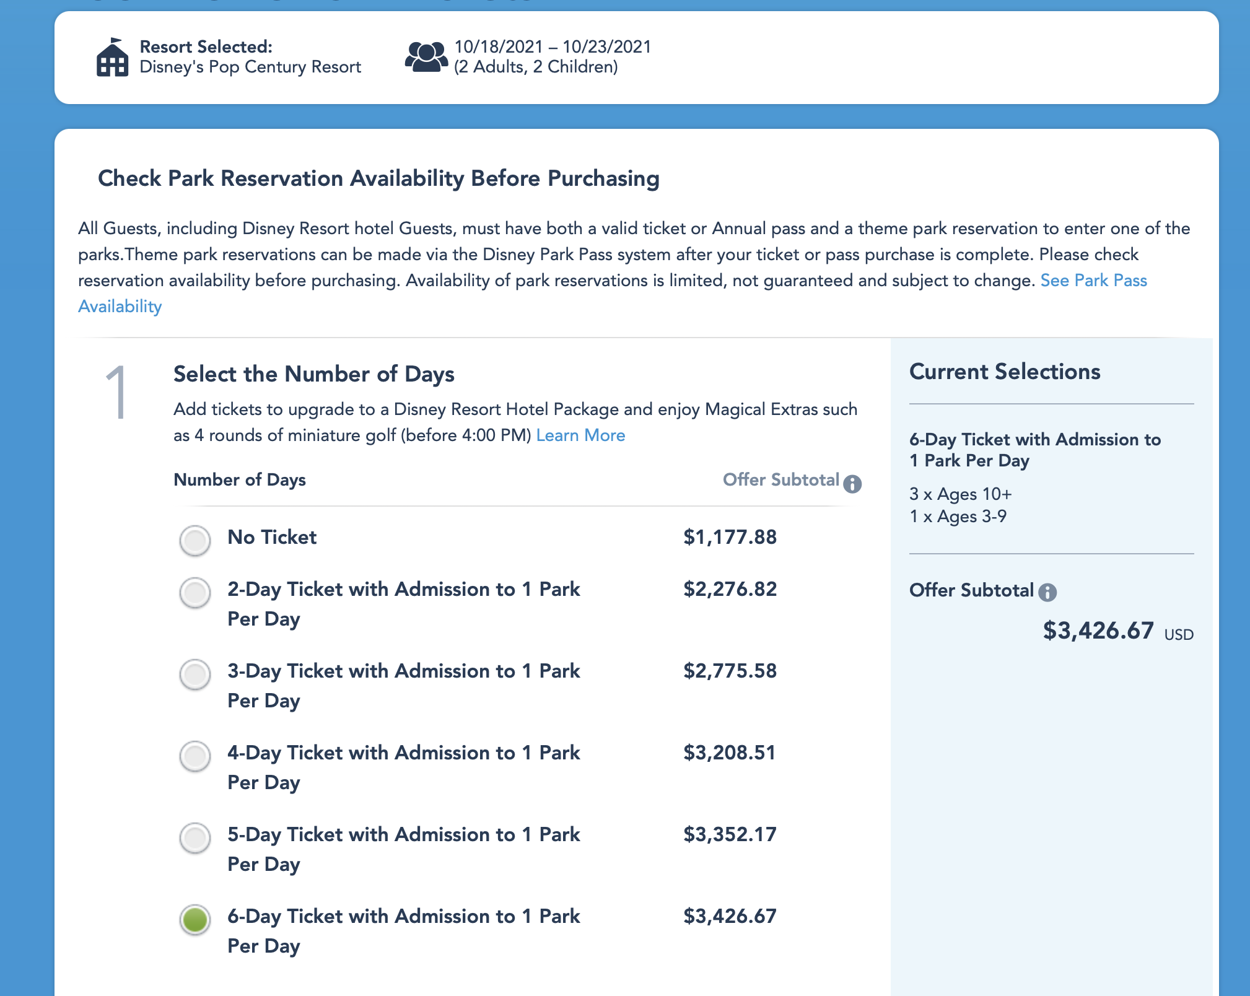
Task: Click the 5-Day Ticket with Admission label
Action: (404, 849)
